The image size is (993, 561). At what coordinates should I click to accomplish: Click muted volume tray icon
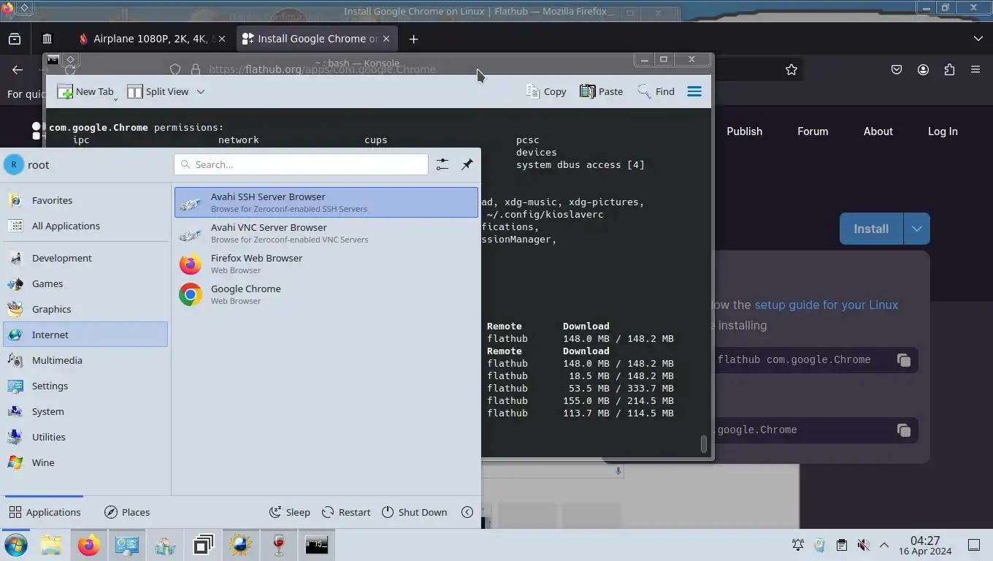(863, 545)
